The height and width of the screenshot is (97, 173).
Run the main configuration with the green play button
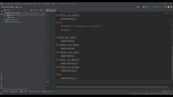point(153,7)
